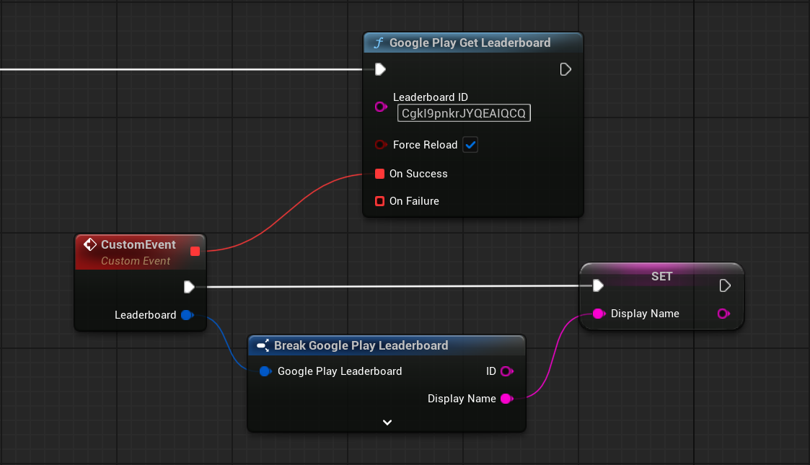Uncheck the Force Reload checkbox
The width and height of the screenshot is (810, 465).
point(470,145)
